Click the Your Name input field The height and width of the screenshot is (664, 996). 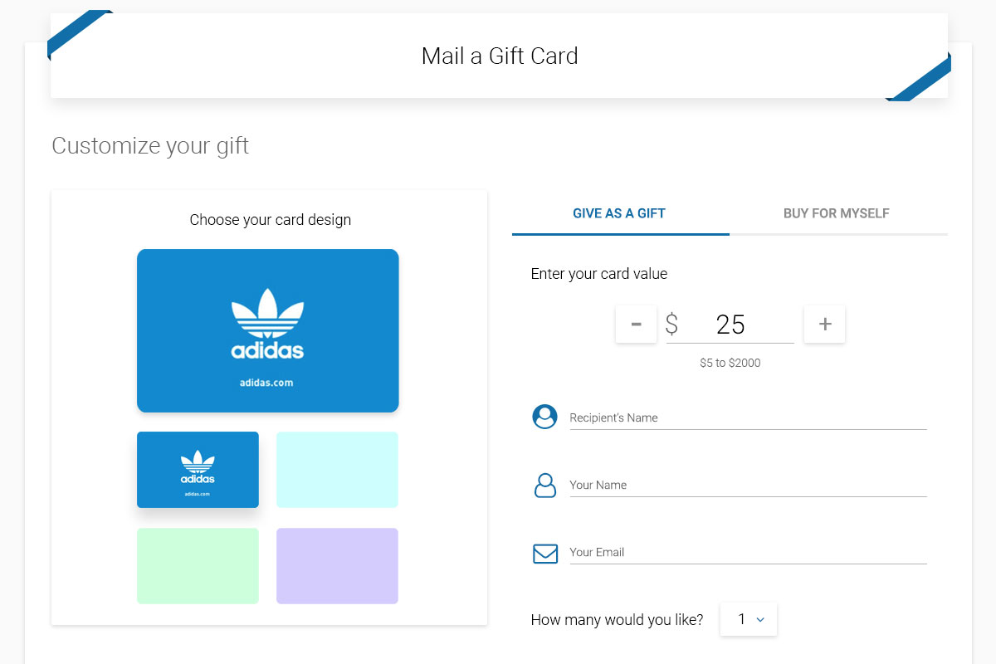coord(748,485)
